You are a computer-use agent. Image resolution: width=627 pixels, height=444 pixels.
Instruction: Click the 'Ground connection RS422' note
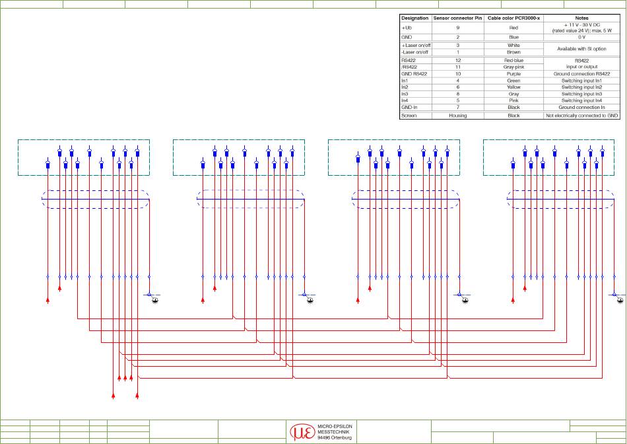[582, 74]
